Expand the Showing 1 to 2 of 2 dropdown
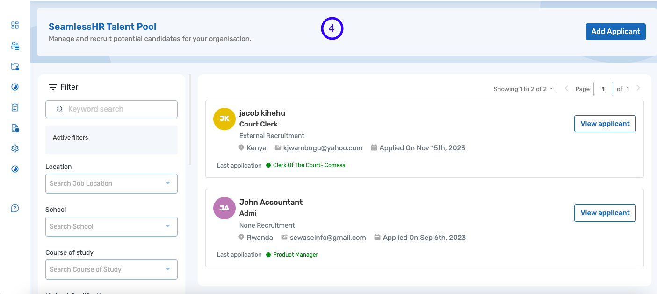 [523, 89]
